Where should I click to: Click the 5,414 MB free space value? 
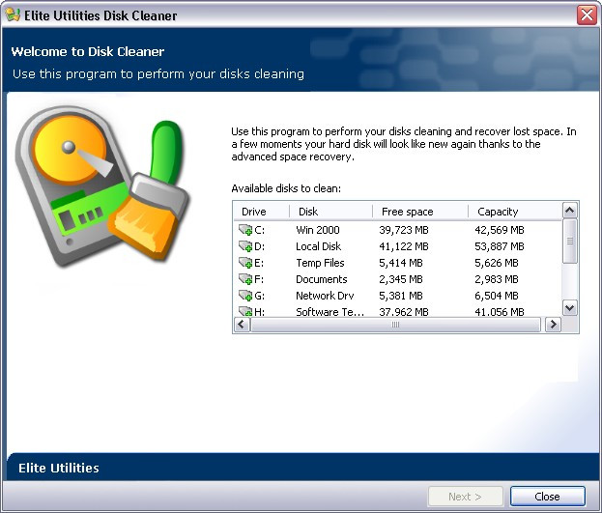[x=401, y=263]
